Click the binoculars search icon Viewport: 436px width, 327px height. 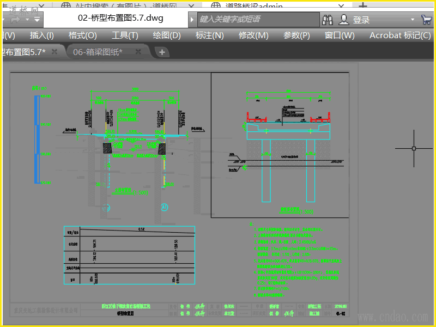(x=328, y=20)
